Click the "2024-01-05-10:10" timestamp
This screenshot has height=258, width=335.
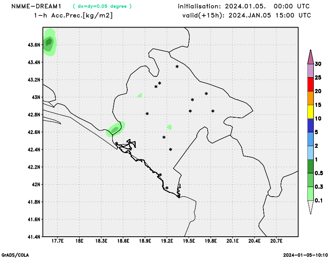(306, 255)
